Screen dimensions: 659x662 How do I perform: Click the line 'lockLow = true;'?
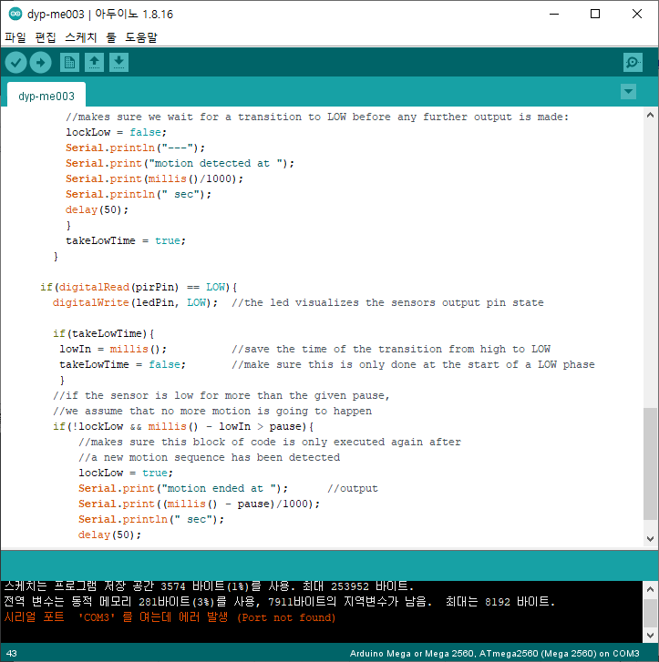coord(126,473)
